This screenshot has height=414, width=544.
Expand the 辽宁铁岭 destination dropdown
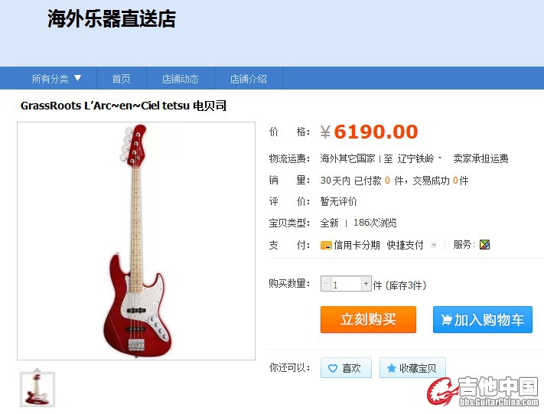click(440, 158)
